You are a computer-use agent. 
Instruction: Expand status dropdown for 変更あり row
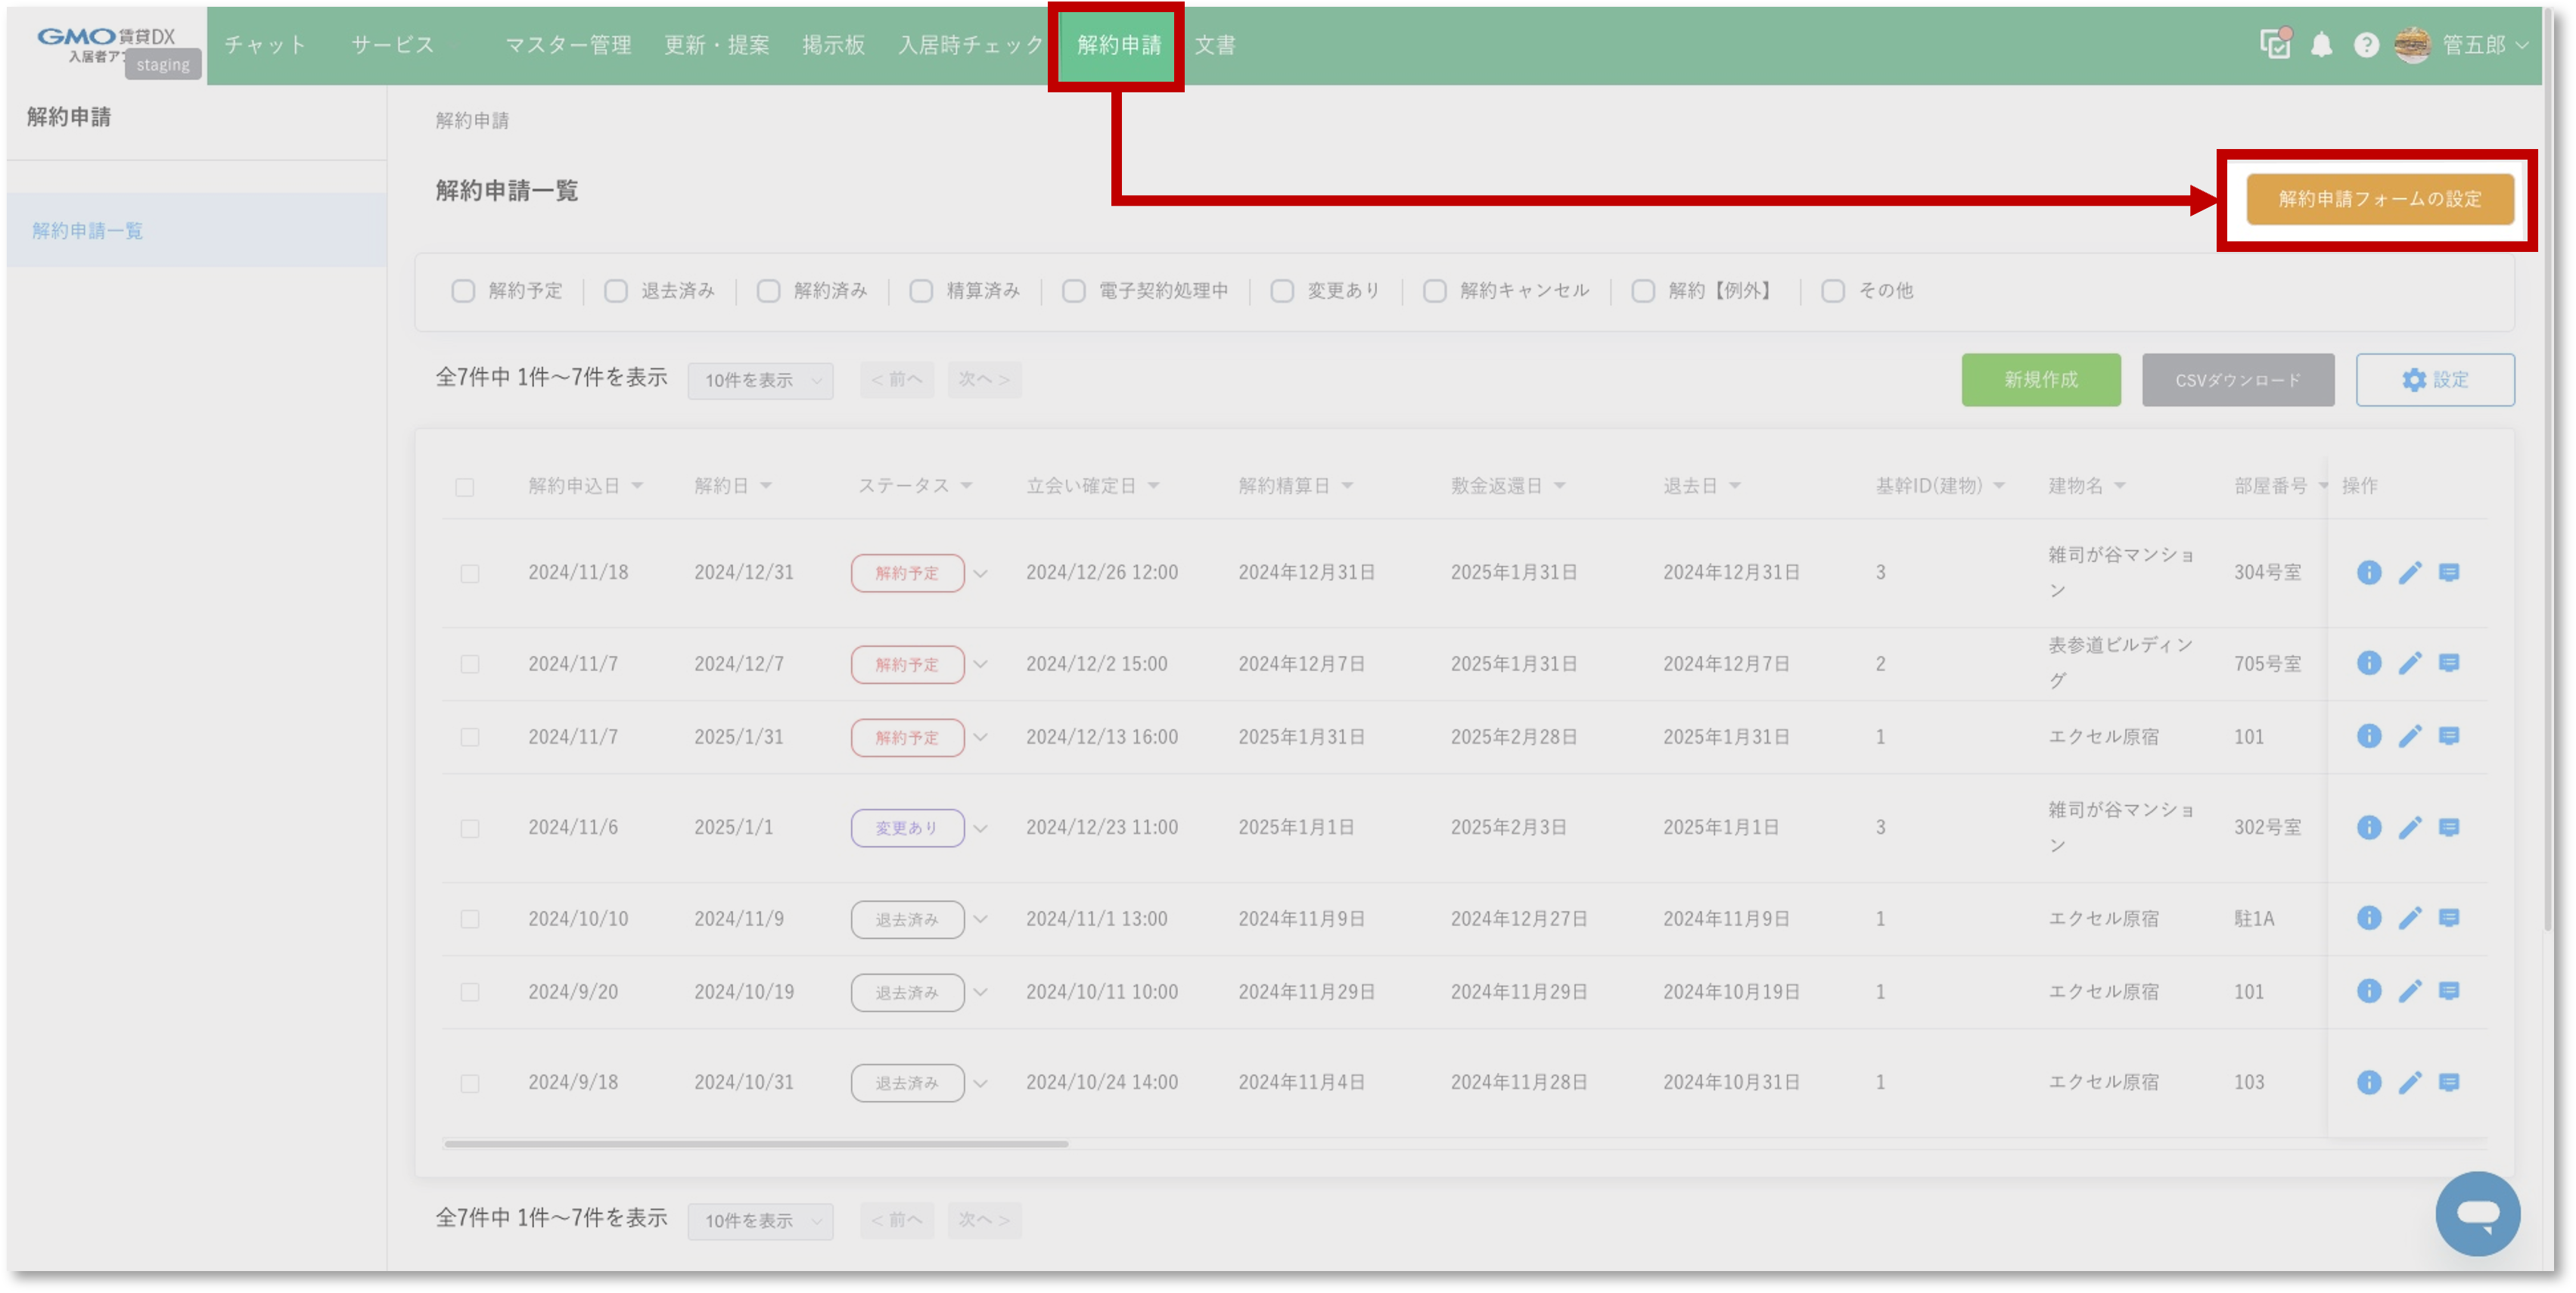coord(981,828)
